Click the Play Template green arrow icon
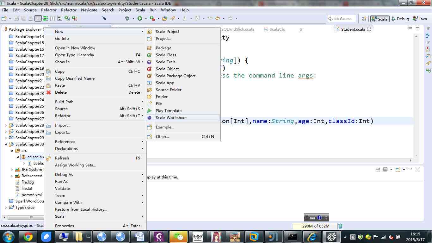Screen dimensions: 432x243 point(149,111)
